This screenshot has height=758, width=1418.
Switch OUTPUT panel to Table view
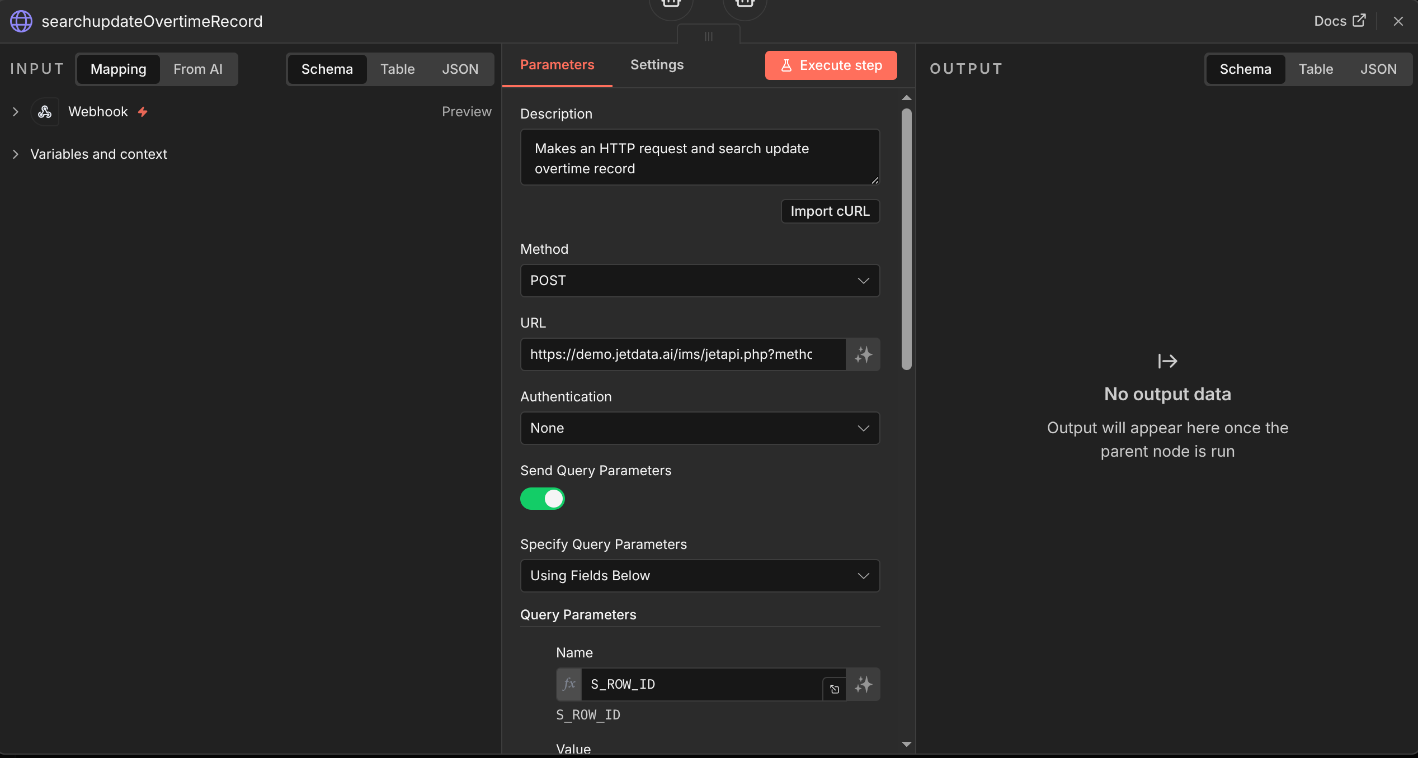coord(1316,69)
